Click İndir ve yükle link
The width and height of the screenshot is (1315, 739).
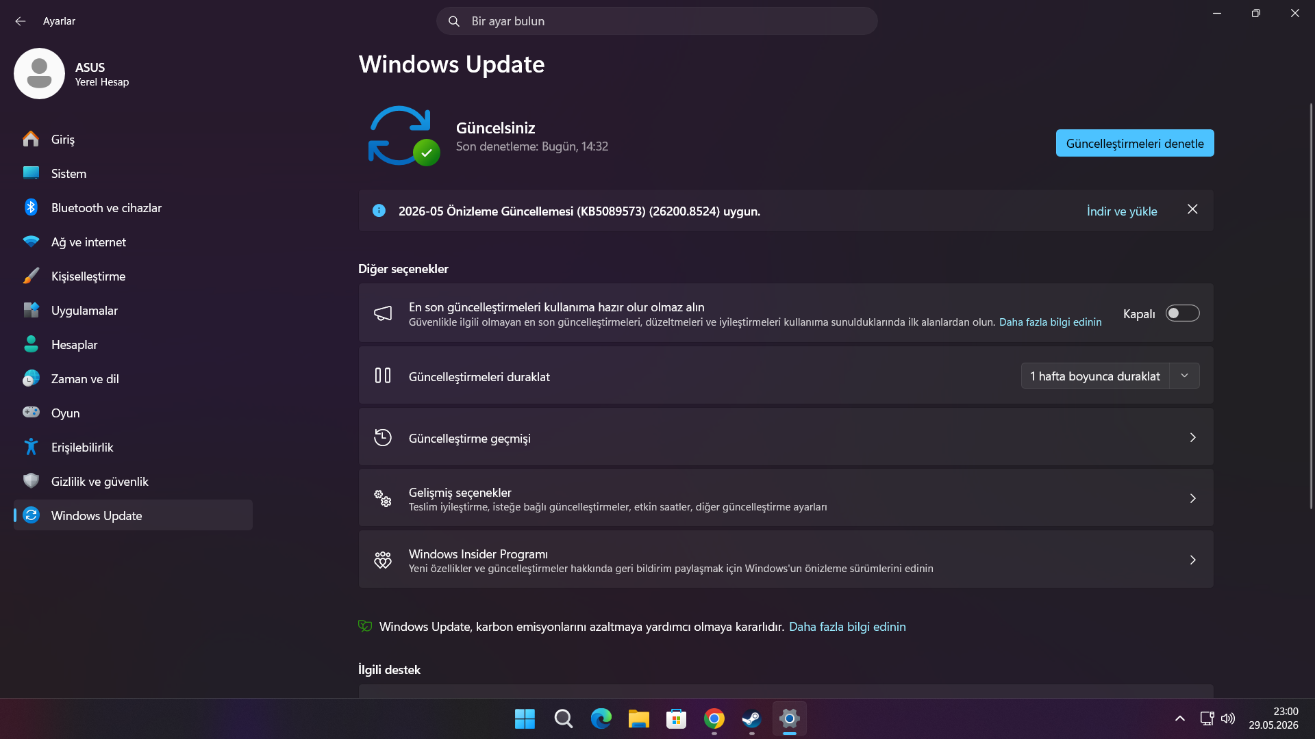pyautogui.click(x=1122, y=211)
